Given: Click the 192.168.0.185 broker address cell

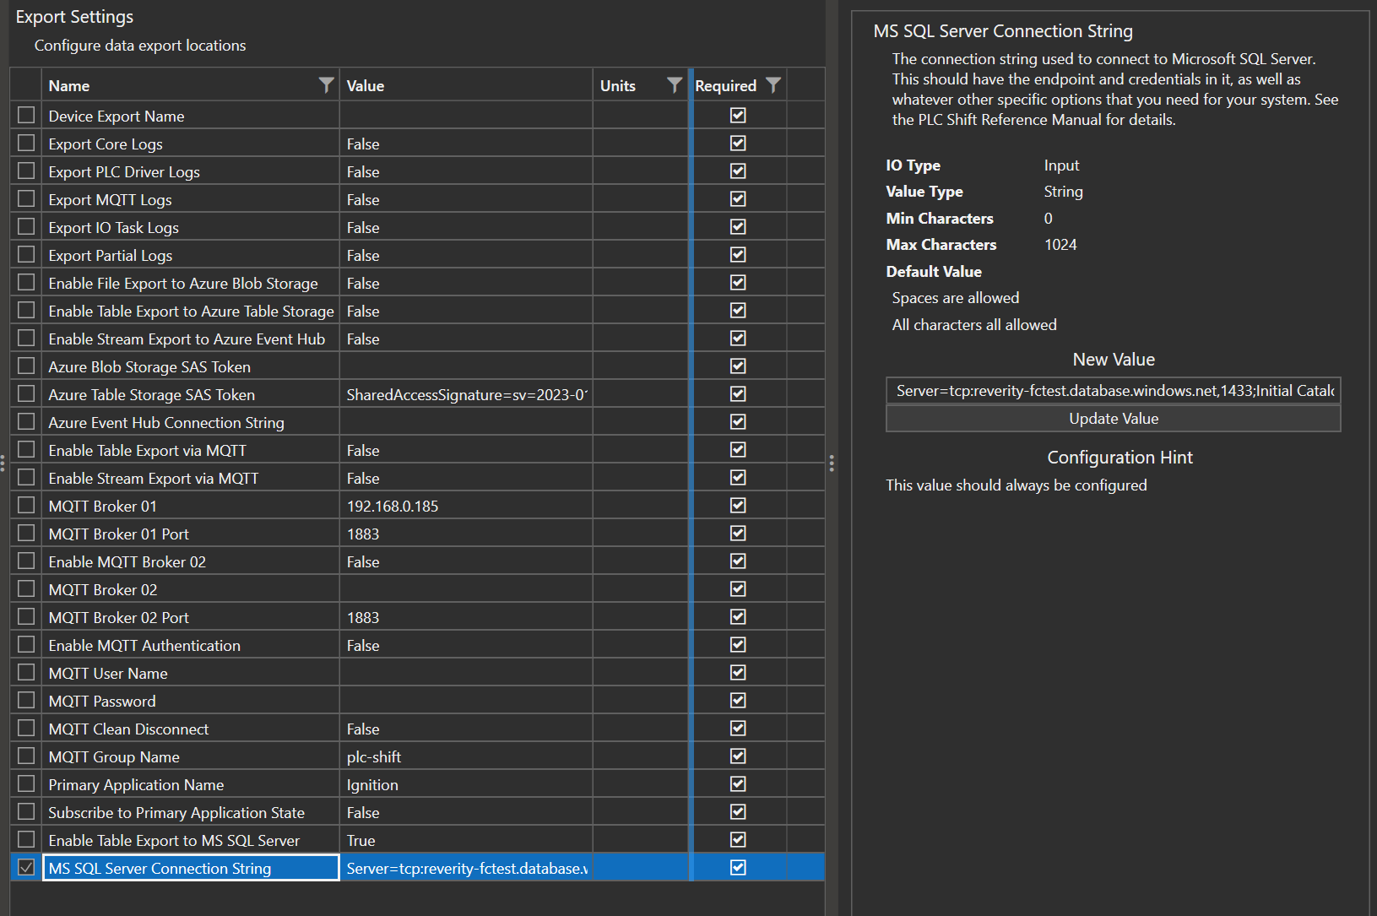Looking at the screenshot, I should (393, 507).
